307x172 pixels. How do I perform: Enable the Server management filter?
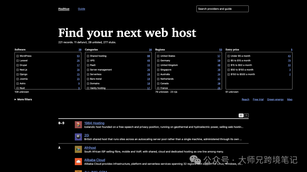[88, 70]
